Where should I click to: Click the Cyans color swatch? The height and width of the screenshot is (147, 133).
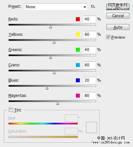[x=78, y=65]
